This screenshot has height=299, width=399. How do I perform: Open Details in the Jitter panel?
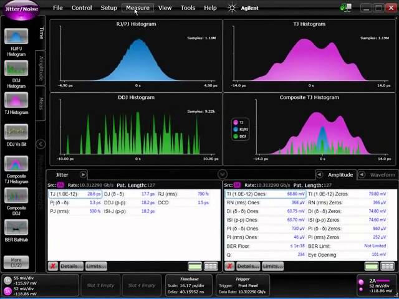click(72, 266)
